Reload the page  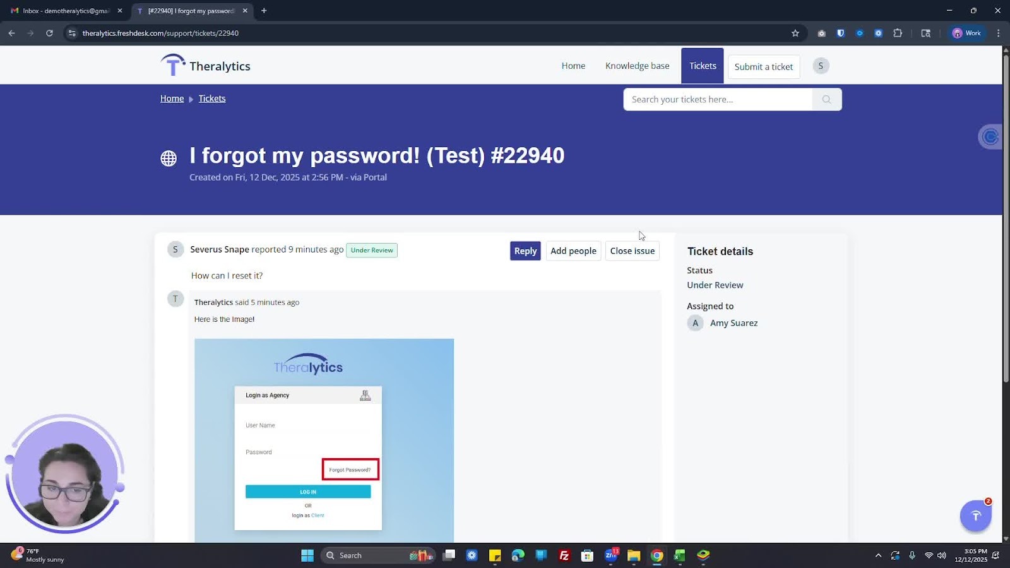[49, 33]
